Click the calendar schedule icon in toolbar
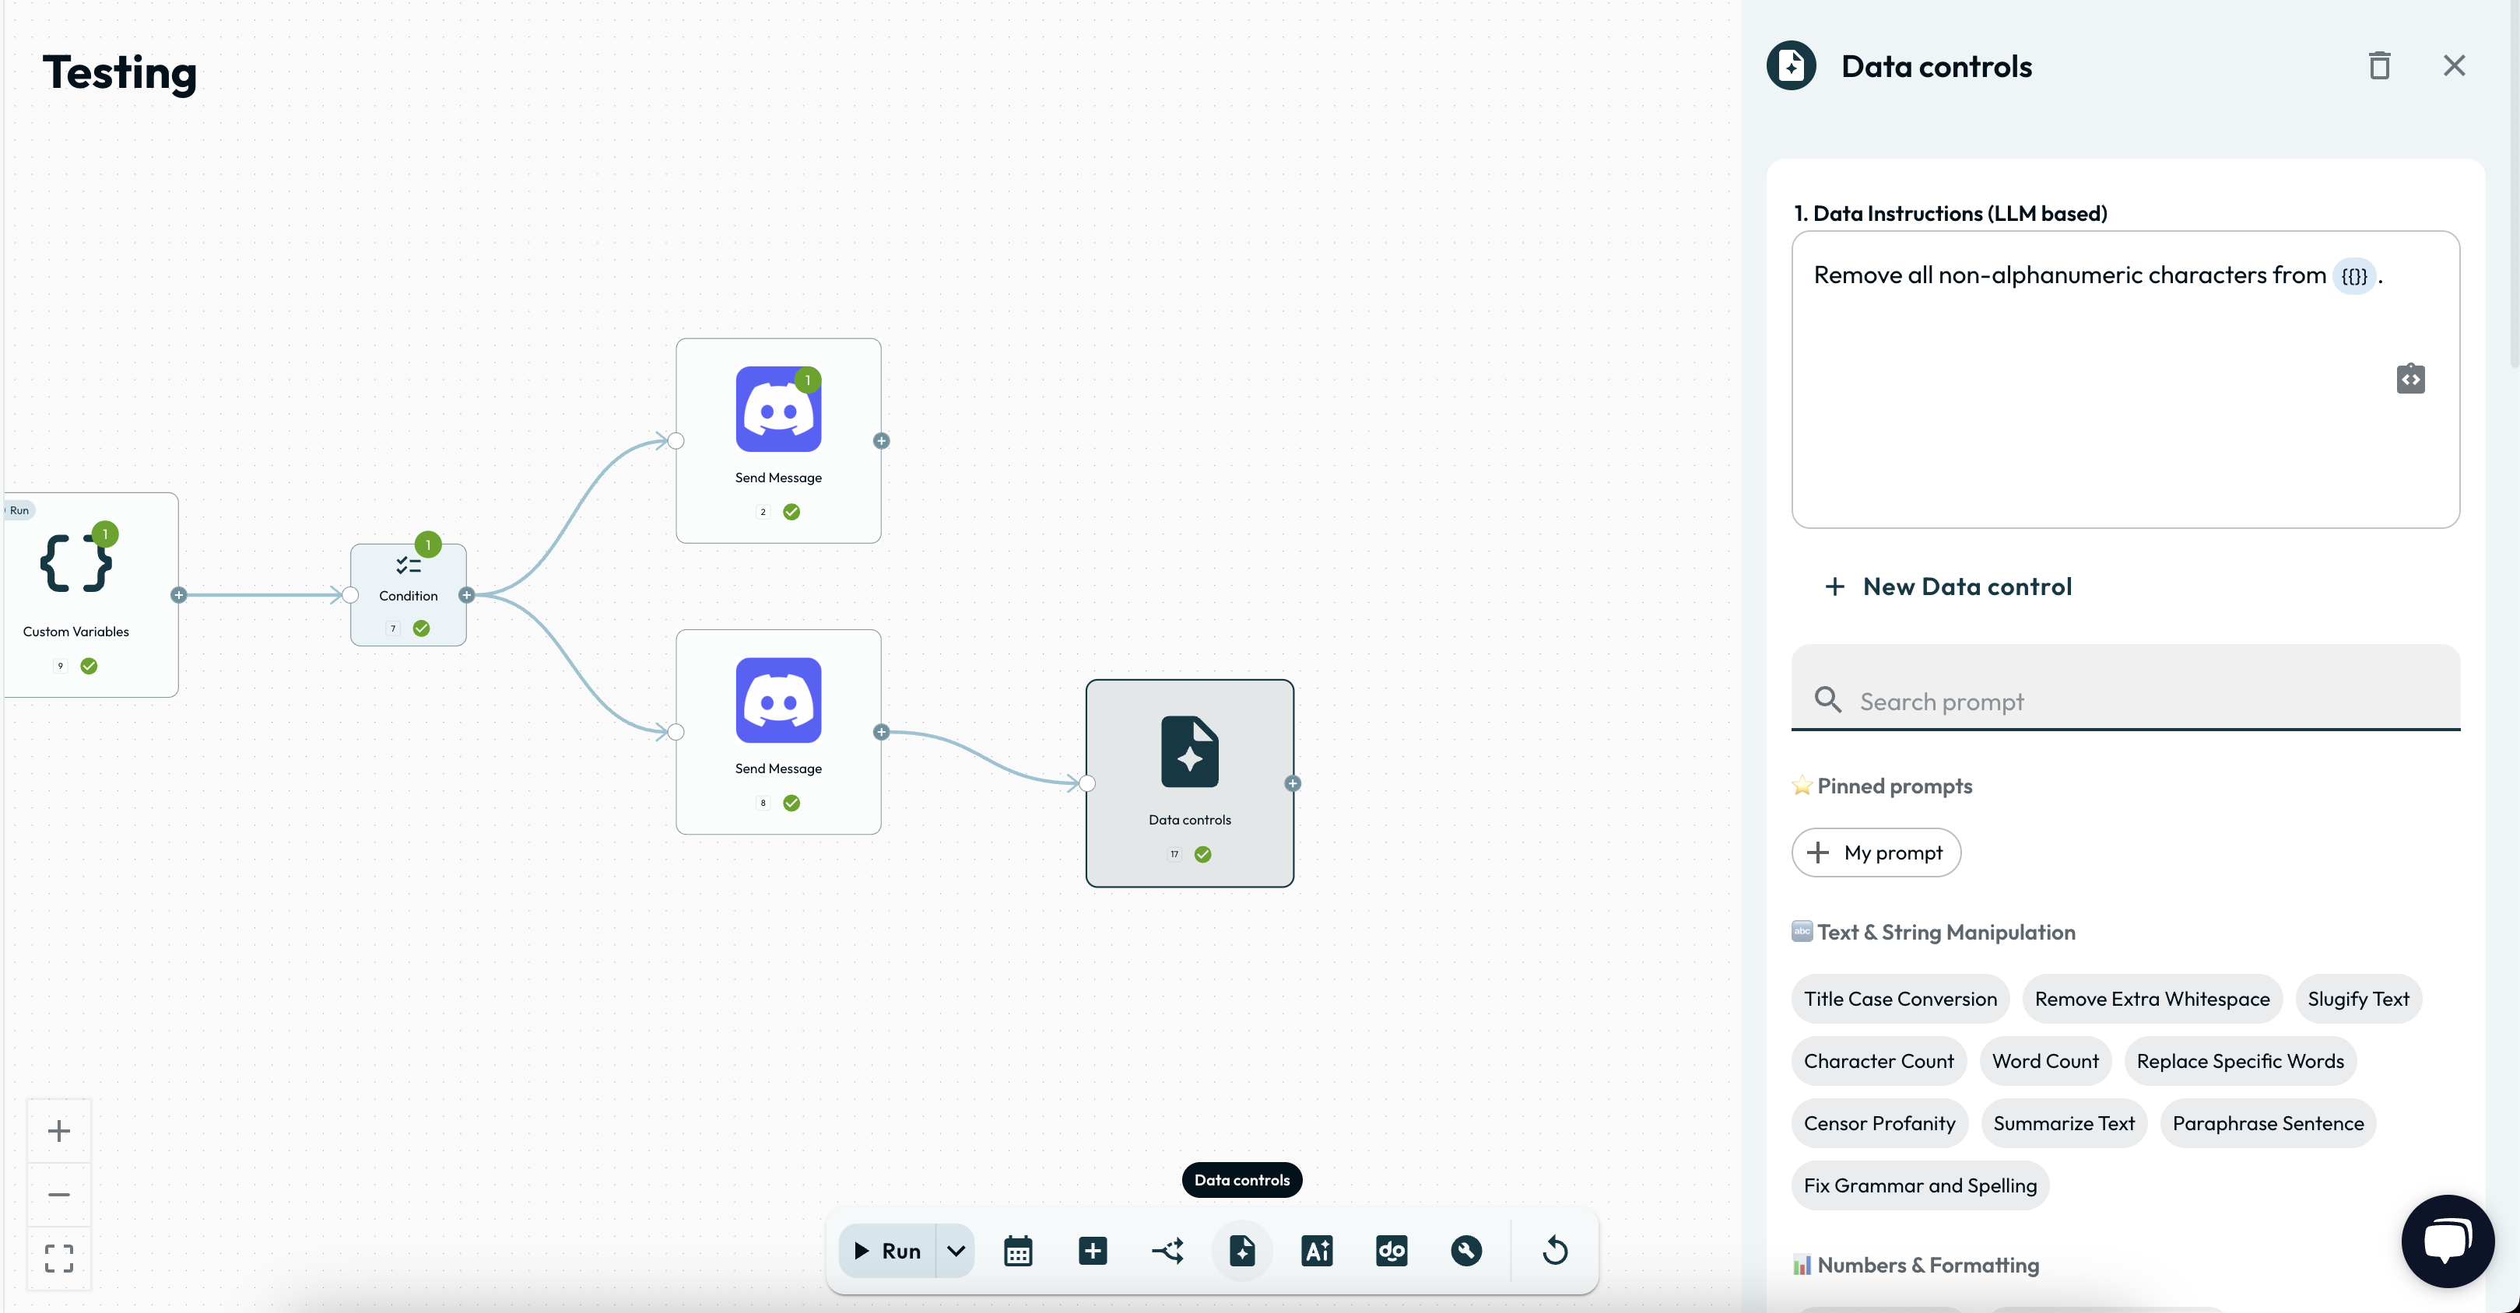The image size is (2520, 1313). 1017,1251
